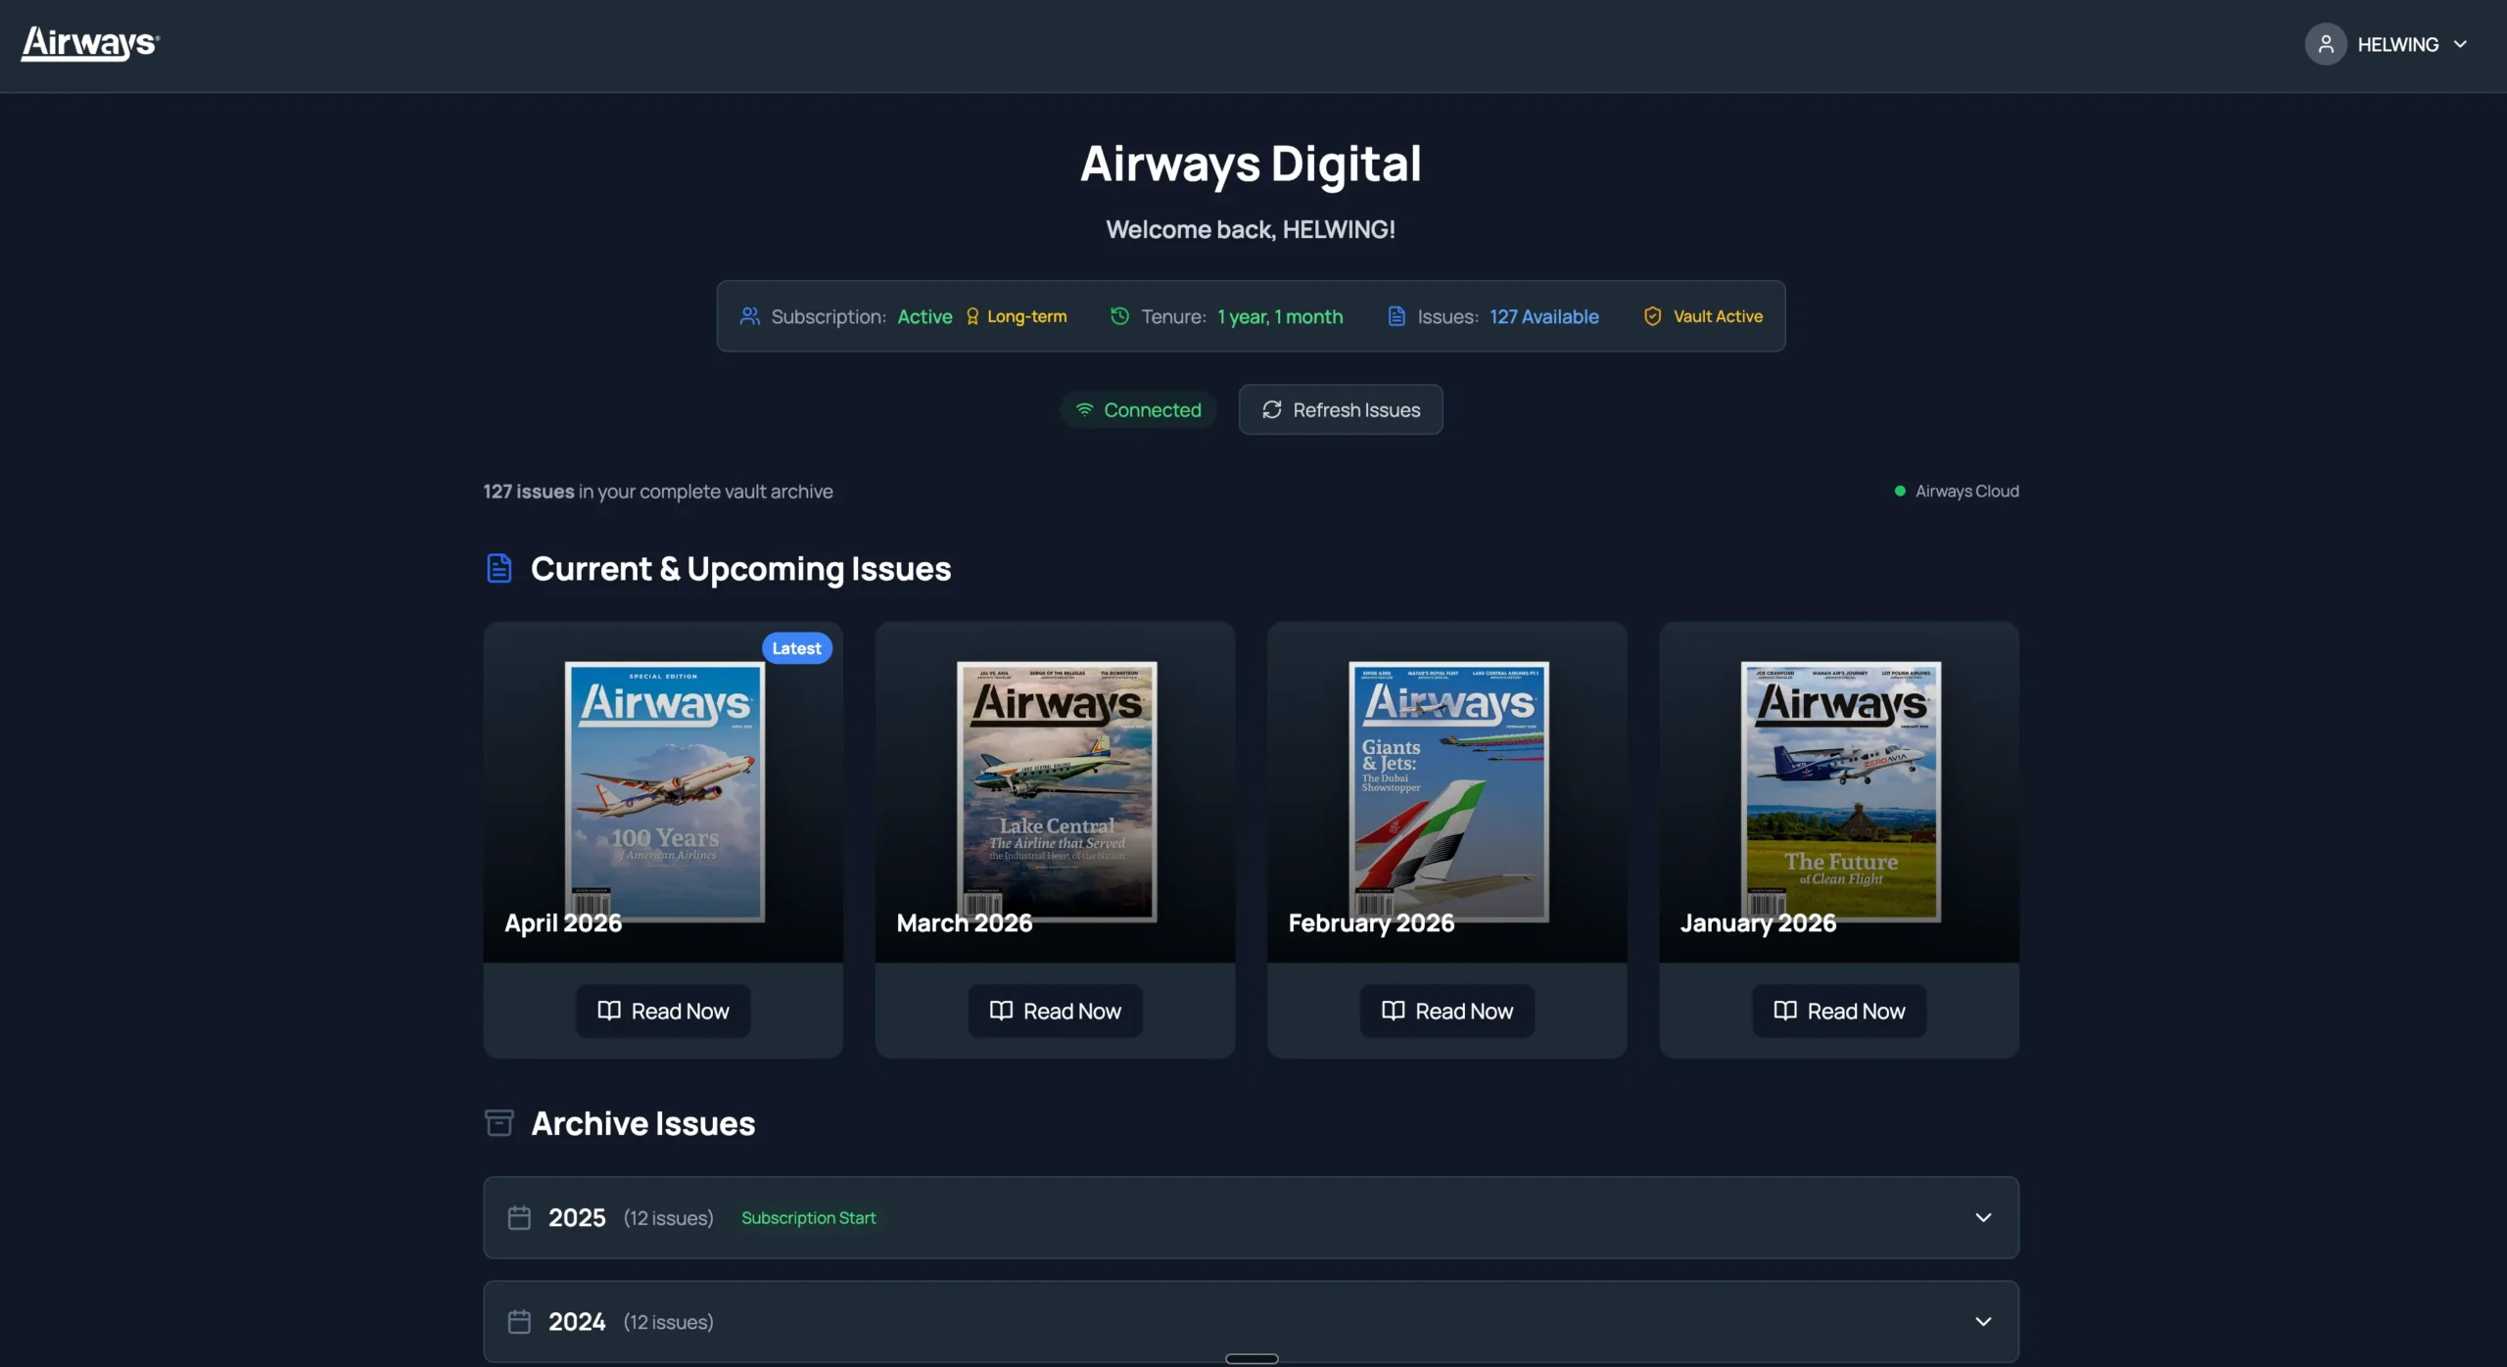Open the HELWING account dropdown chevron
The image size is (2507, 1367).
pyautogui.click(x=2460, y=44)
